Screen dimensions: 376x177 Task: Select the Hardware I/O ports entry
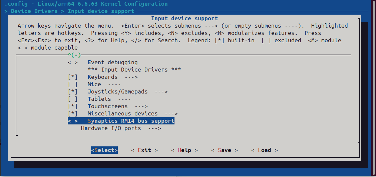tap(111, 128)
